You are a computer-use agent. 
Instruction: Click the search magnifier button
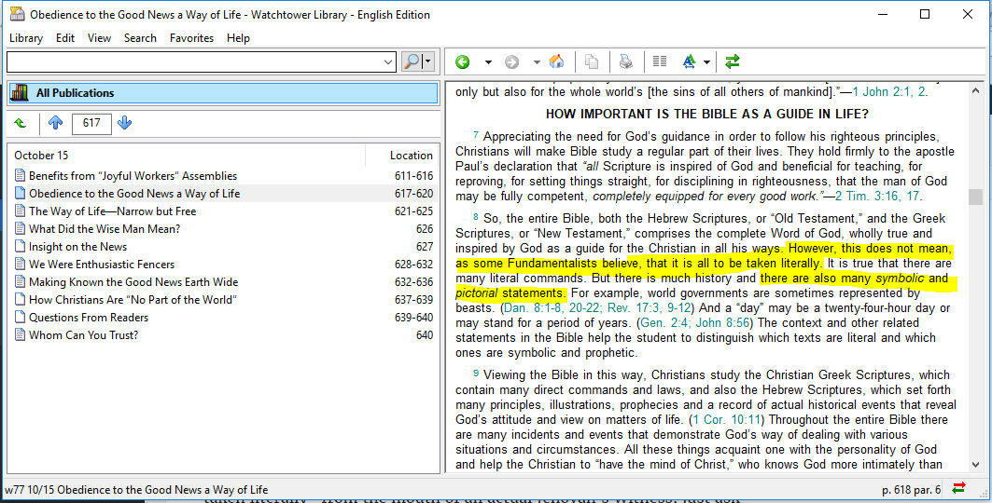412,62
